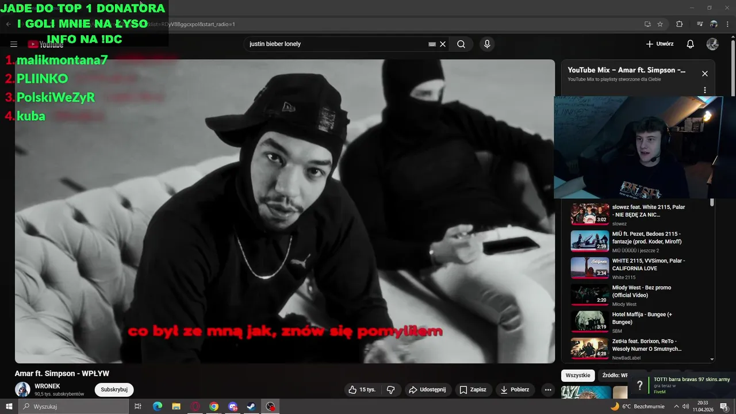This screenshot has height=414, width=736.
Task: Open Chrome media controls icon
Action: click(x=700, y=24)
